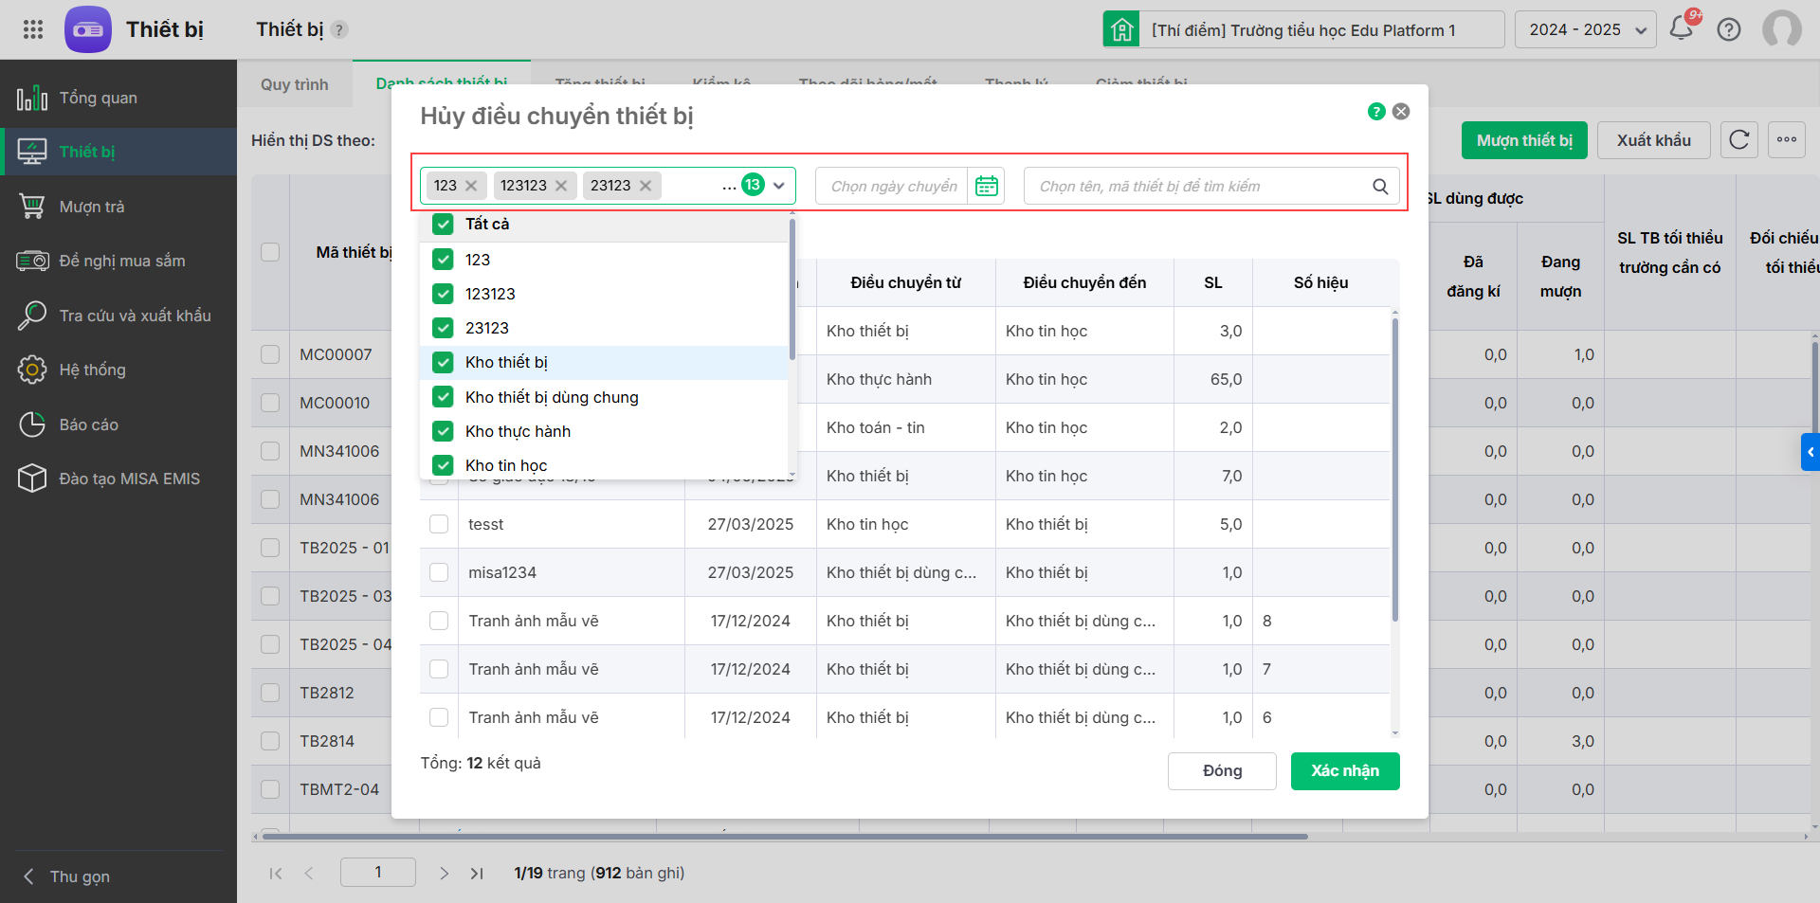
Task: Uncheck the 123123 option in dropdown list
Action: point(443,294)
